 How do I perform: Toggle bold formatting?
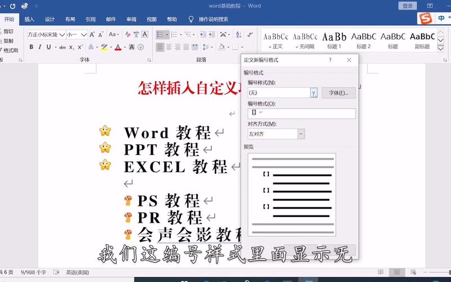click(32, 47)
